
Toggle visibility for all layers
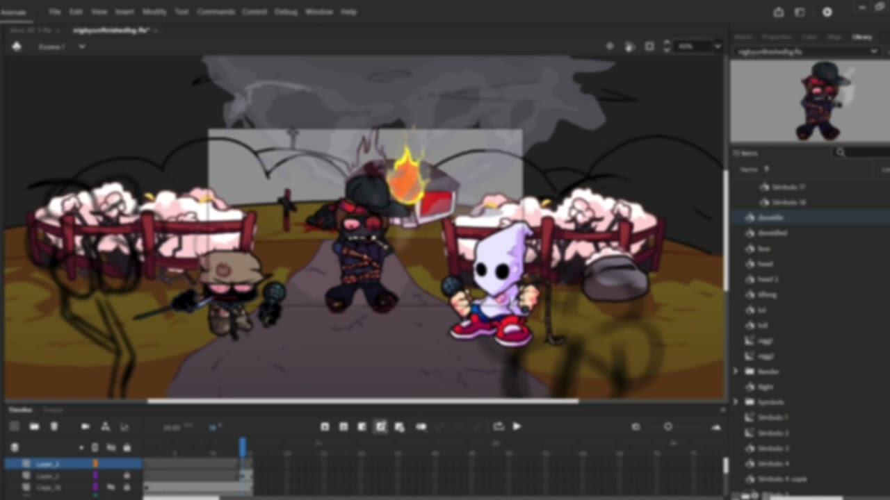tap(111, 448)
